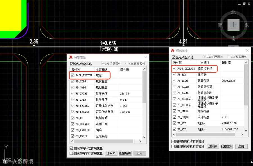Image resolution: width=253 pixels, height=166 pixels.
Task: Select GIS要素属性 radio in left dialog
Action: coord(127,64)
